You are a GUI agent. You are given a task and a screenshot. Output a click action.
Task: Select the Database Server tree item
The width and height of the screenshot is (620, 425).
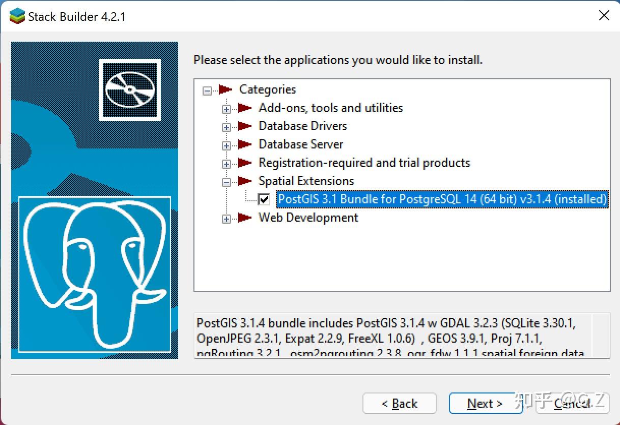click(x=301, y=144)
